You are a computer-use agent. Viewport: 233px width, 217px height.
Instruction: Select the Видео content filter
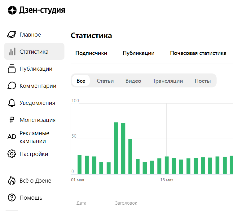133,81
